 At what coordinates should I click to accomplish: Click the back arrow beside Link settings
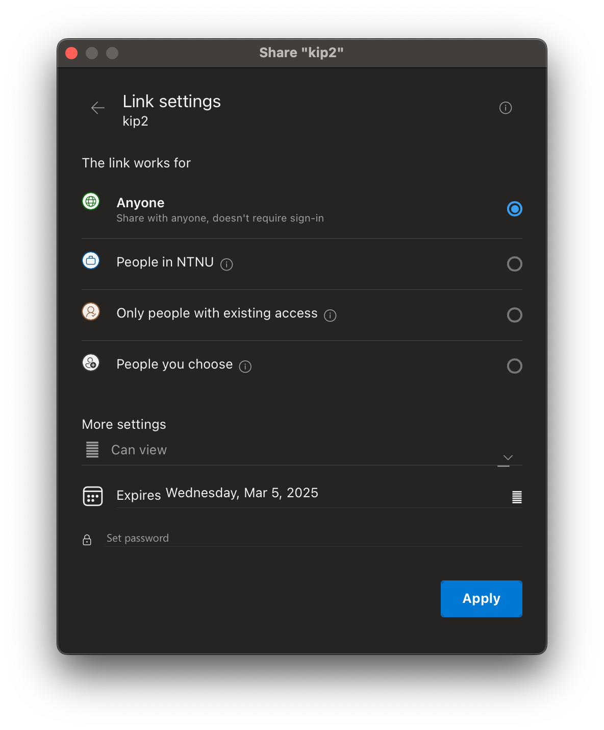click(97, 108)
